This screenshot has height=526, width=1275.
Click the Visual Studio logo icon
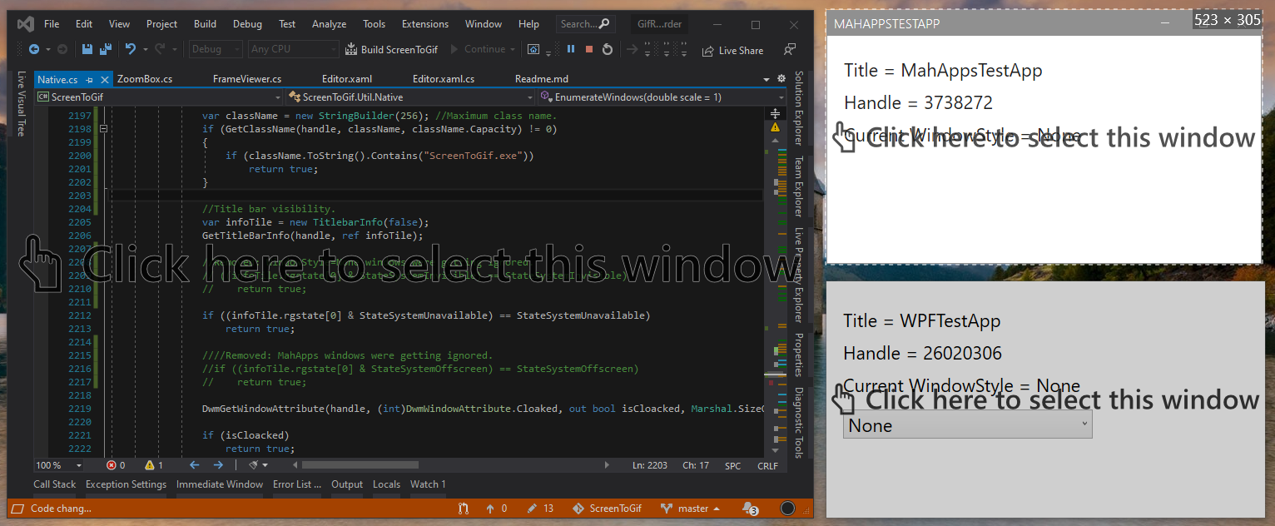pos(25,23)
